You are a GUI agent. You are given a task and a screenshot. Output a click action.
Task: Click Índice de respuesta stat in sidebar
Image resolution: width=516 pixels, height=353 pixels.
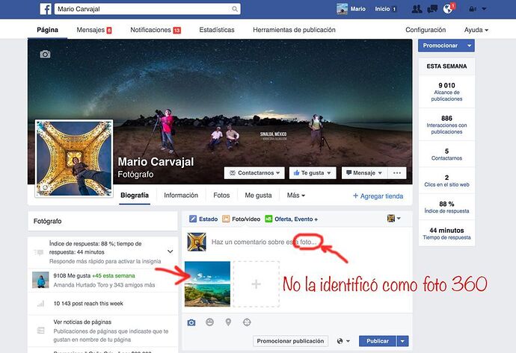coord(446,207)
